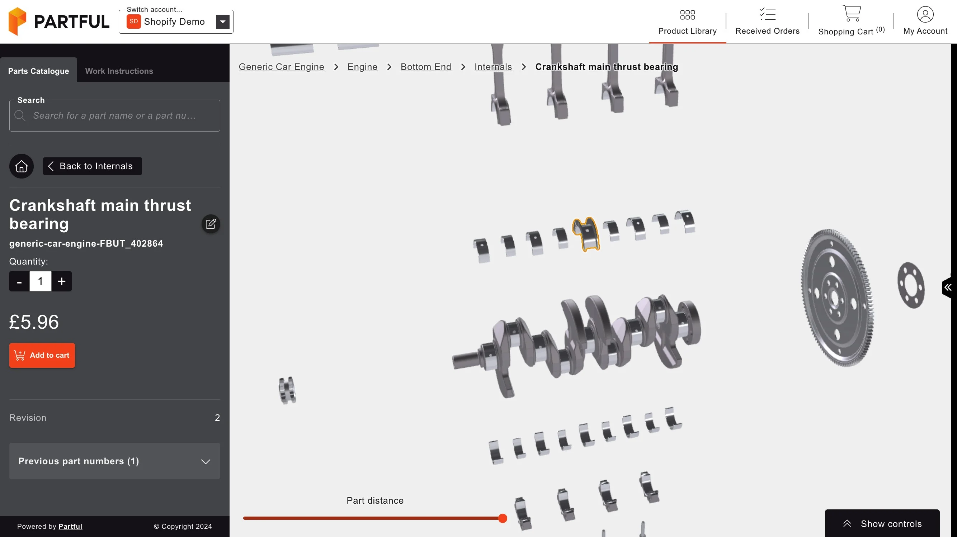Go to Engine breadcrumb
Screen dimensions: 957x537
coord(362,67)
